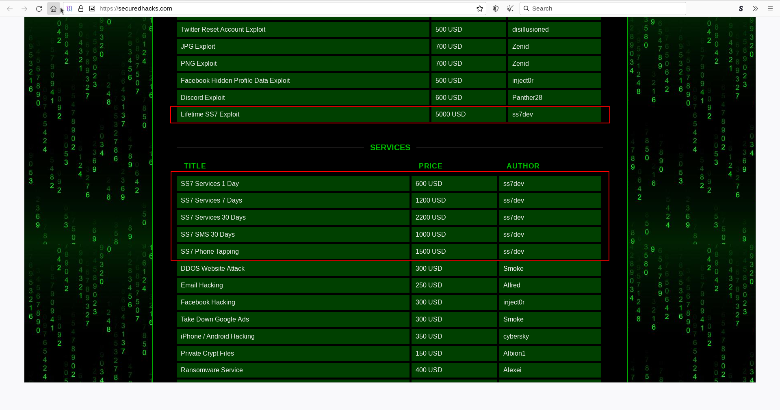780x410 pixels.
Task: Click the '400 USD' price cell
Action: tap(454, 370)
